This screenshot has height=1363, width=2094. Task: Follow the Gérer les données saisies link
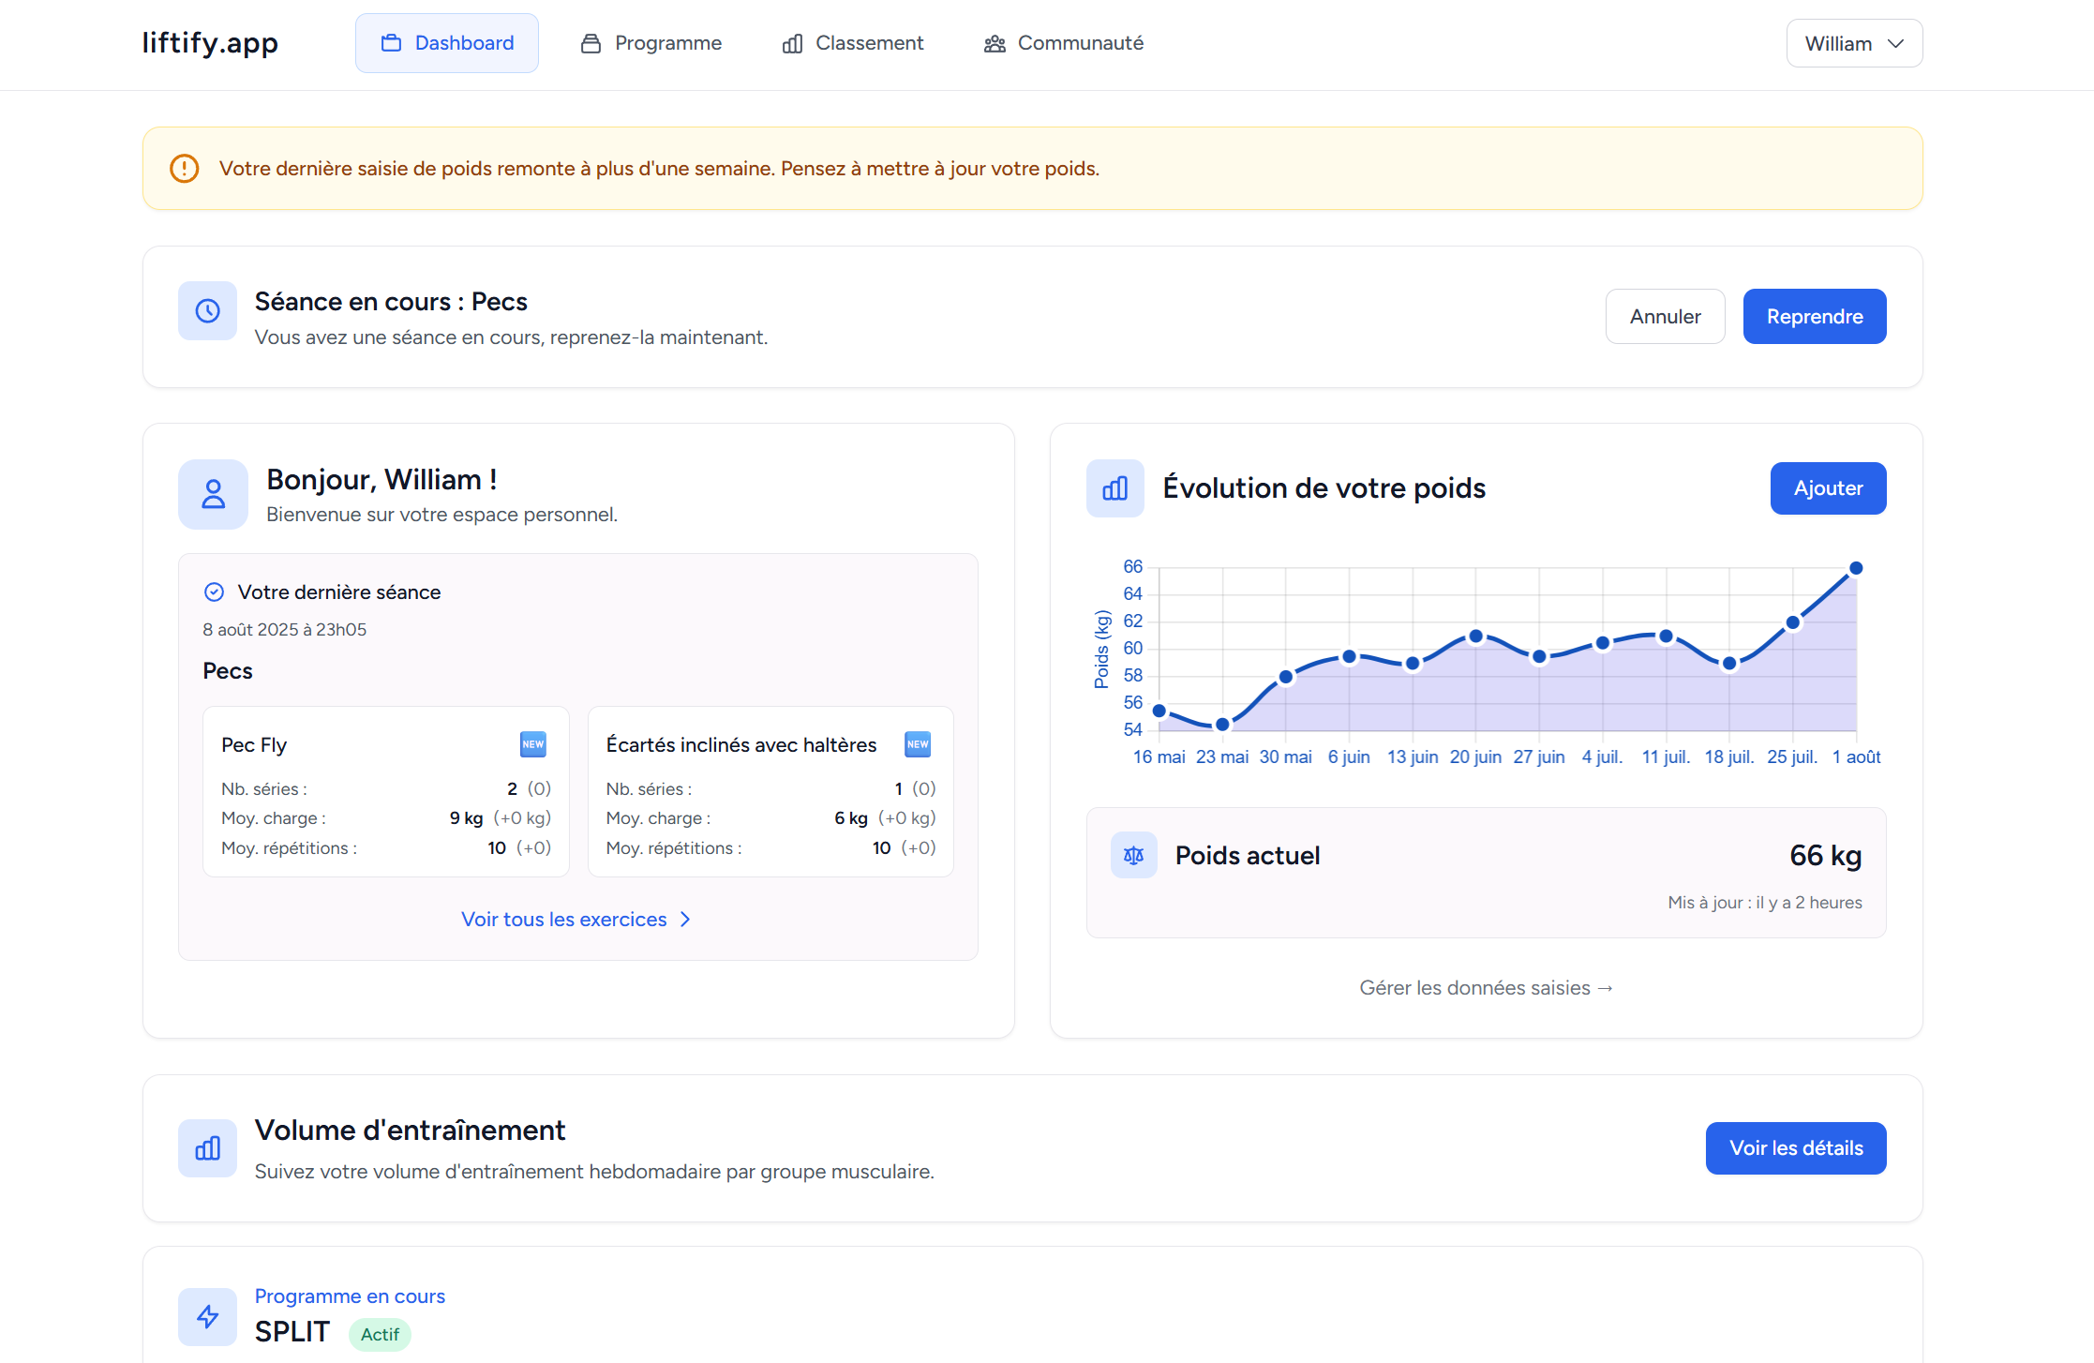[1486, 987]
